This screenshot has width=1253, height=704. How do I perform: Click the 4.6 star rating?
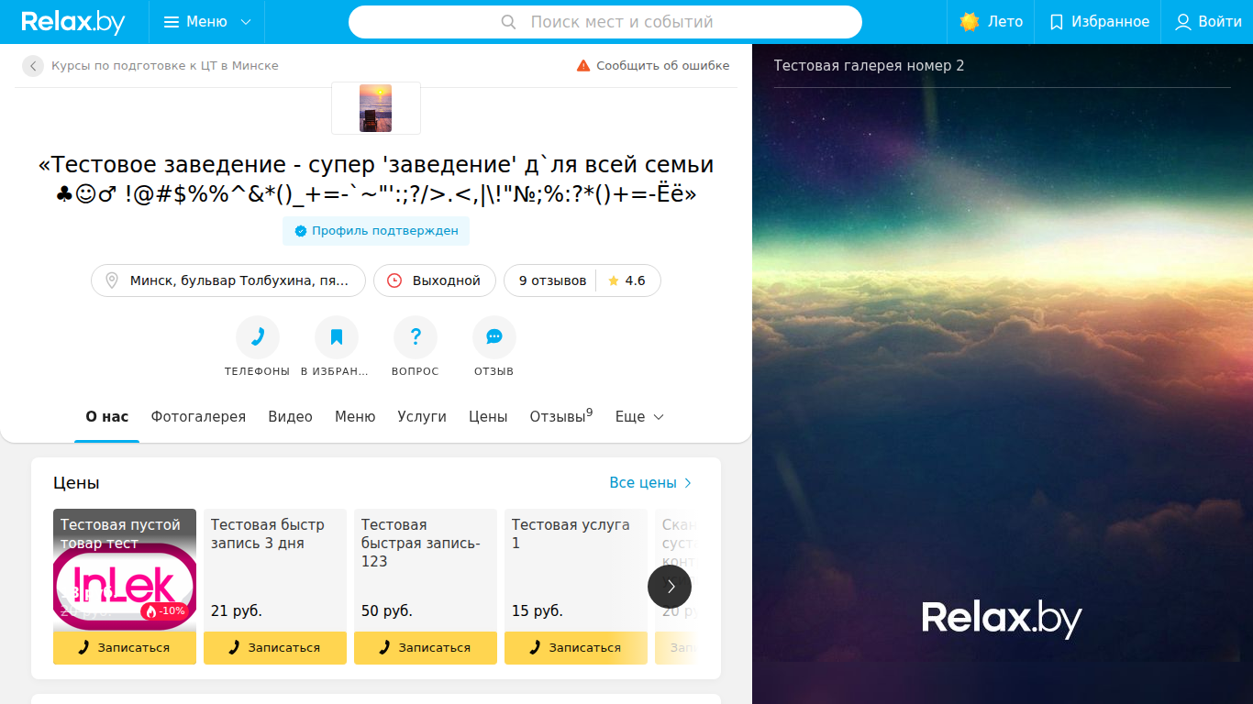tap(627, 280)
